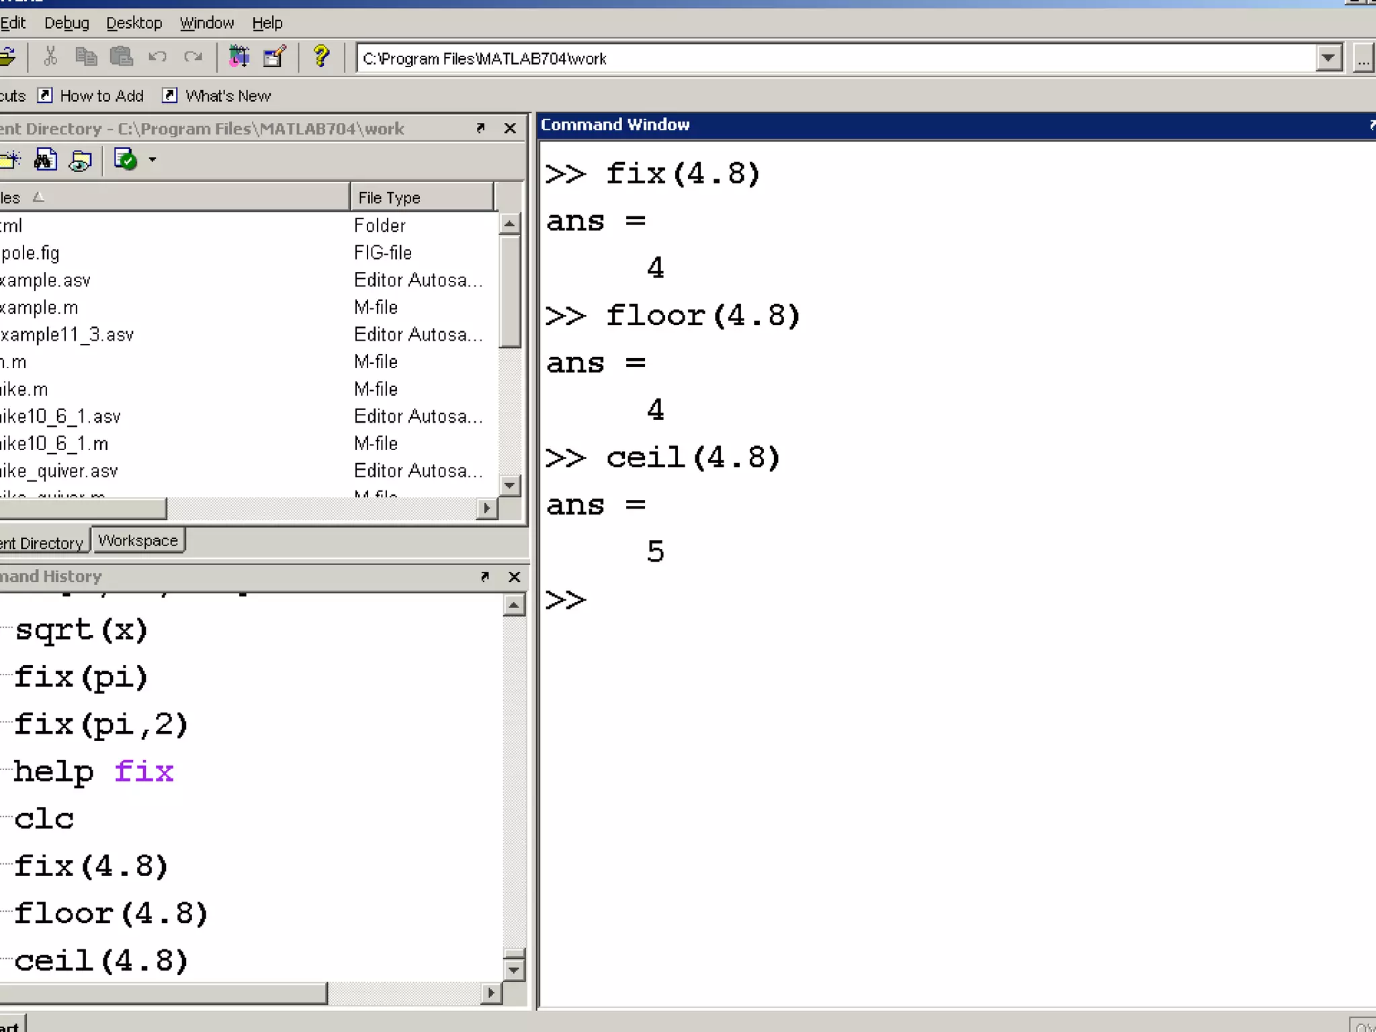Click the Cut scissors toolbar icon
1376x1032 pixels.
(50, 57)
